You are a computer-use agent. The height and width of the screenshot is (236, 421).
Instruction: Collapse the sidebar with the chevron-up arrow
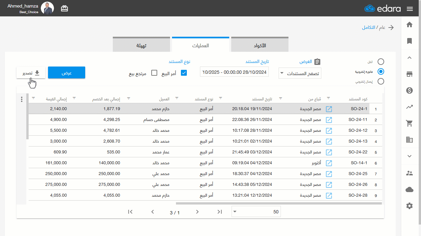pos(409,57)
